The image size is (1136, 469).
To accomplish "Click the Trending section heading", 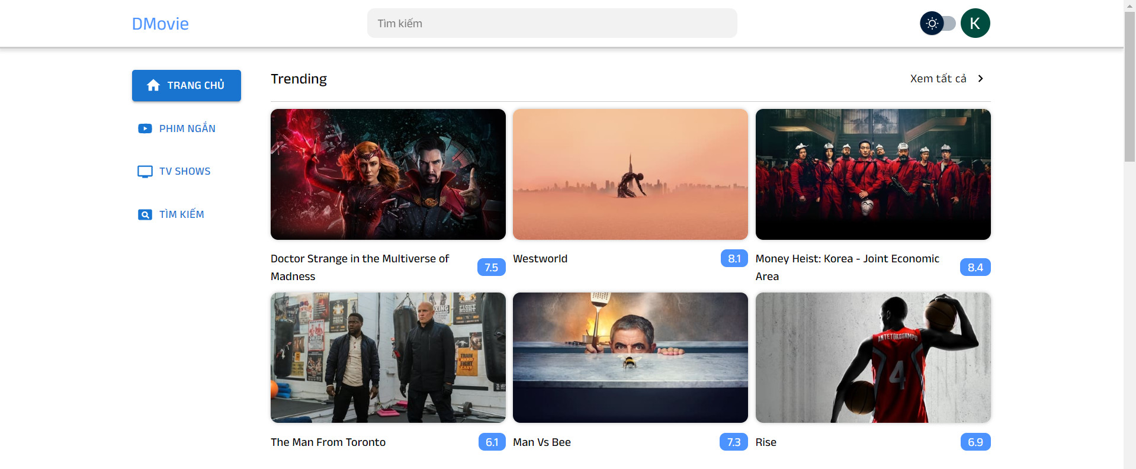I will click(x=299, y=79).
